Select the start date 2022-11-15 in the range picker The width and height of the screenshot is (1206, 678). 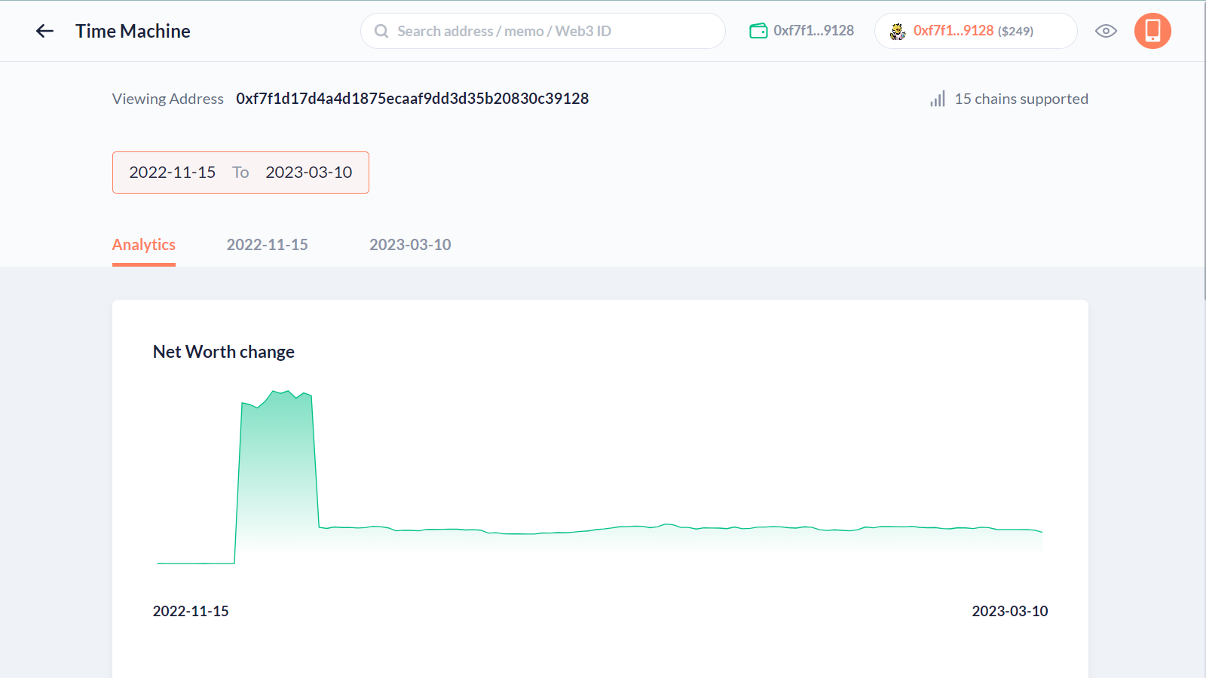pyautogui.click(x=173, y=173)
